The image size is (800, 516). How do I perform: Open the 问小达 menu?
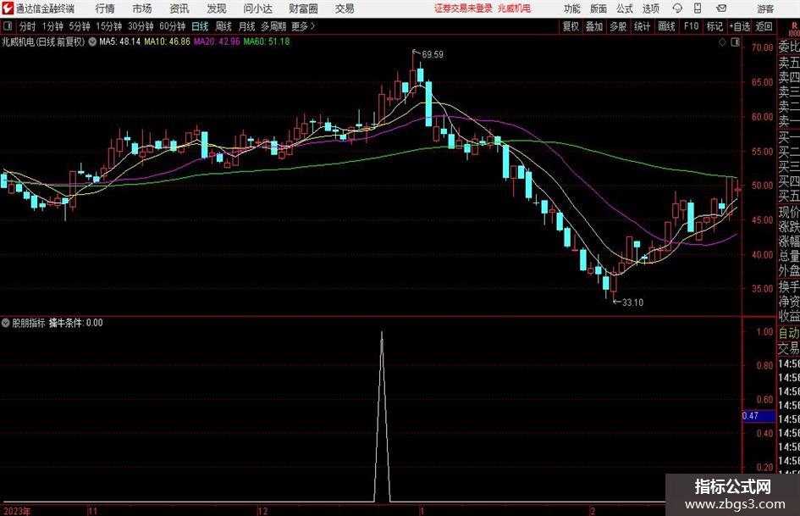pyautogui.click(x=257, y=8)
